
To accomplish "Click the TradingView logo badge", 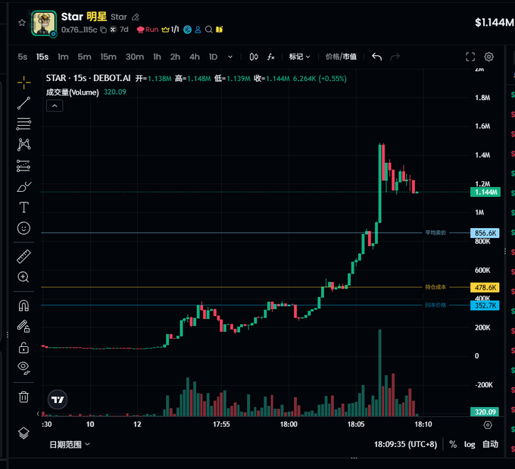I will [58, 399].
